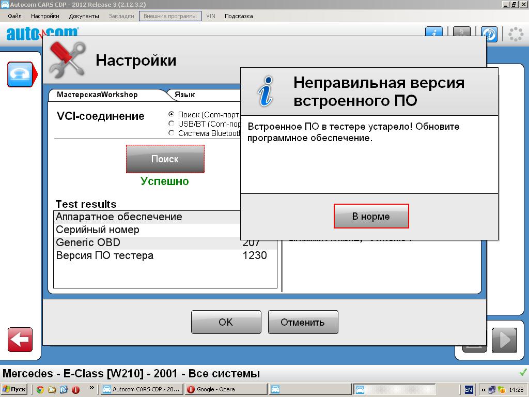Image resolution: width=529 pixels, height=397 pixels.
Task: Click the gray paragraph-sign license icon
Action: coord(461,32)
